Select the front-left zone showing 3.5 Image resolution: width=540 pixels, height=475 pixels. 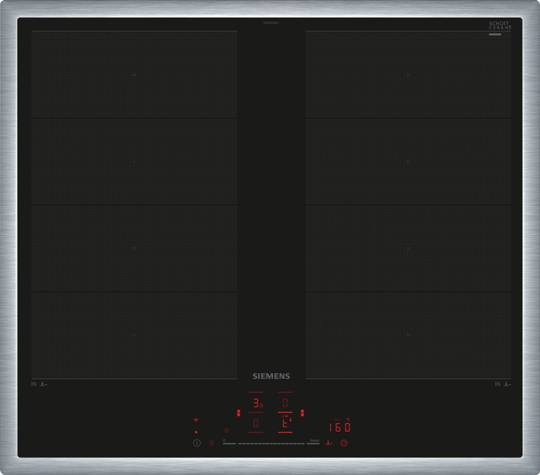pyautogui.click(x=256, y=403)
